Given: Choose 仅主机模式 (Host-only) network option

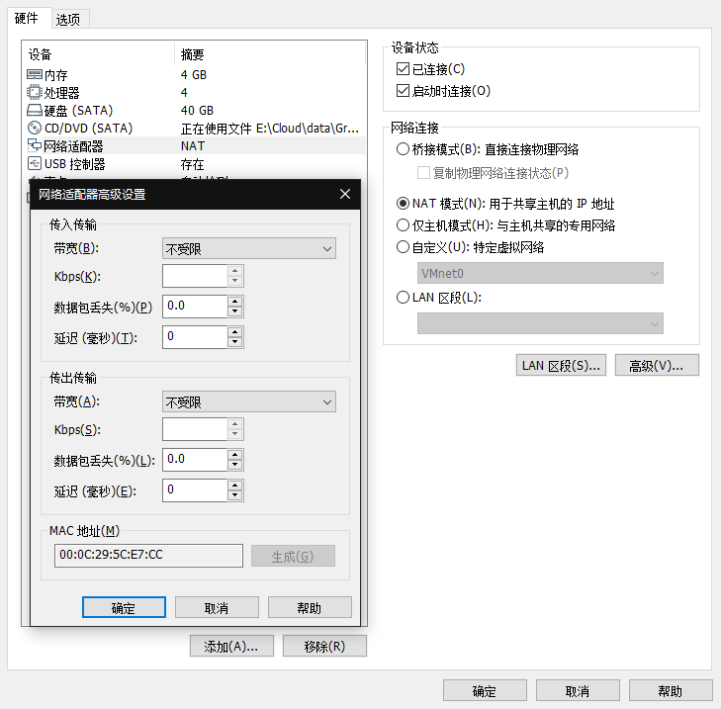Looking at the screenshot, I should pos(403,225).
